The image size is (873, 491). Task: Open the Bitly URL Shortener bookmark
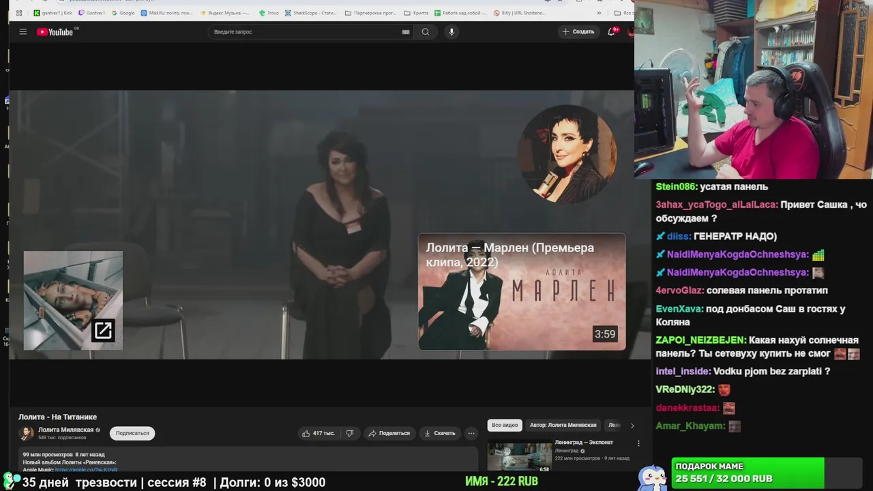(519, 13)
